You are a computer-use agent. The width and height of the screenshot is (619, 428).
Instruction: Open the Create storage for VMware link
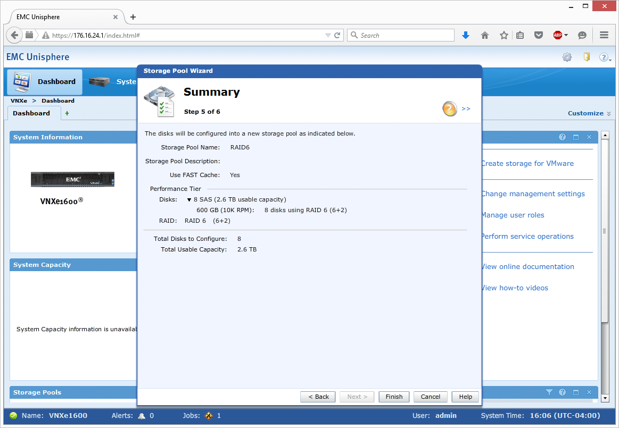pos(528,163)
